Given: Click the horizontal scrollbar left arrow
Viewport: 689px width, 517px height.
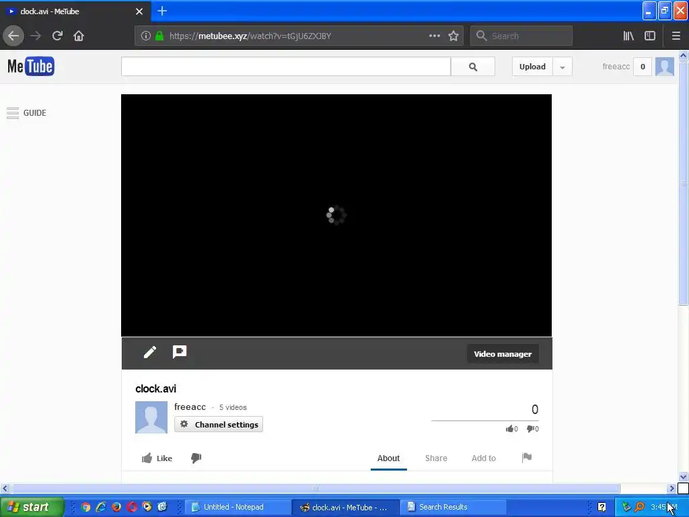Looking at the screenshot, I should click(5, 488).
